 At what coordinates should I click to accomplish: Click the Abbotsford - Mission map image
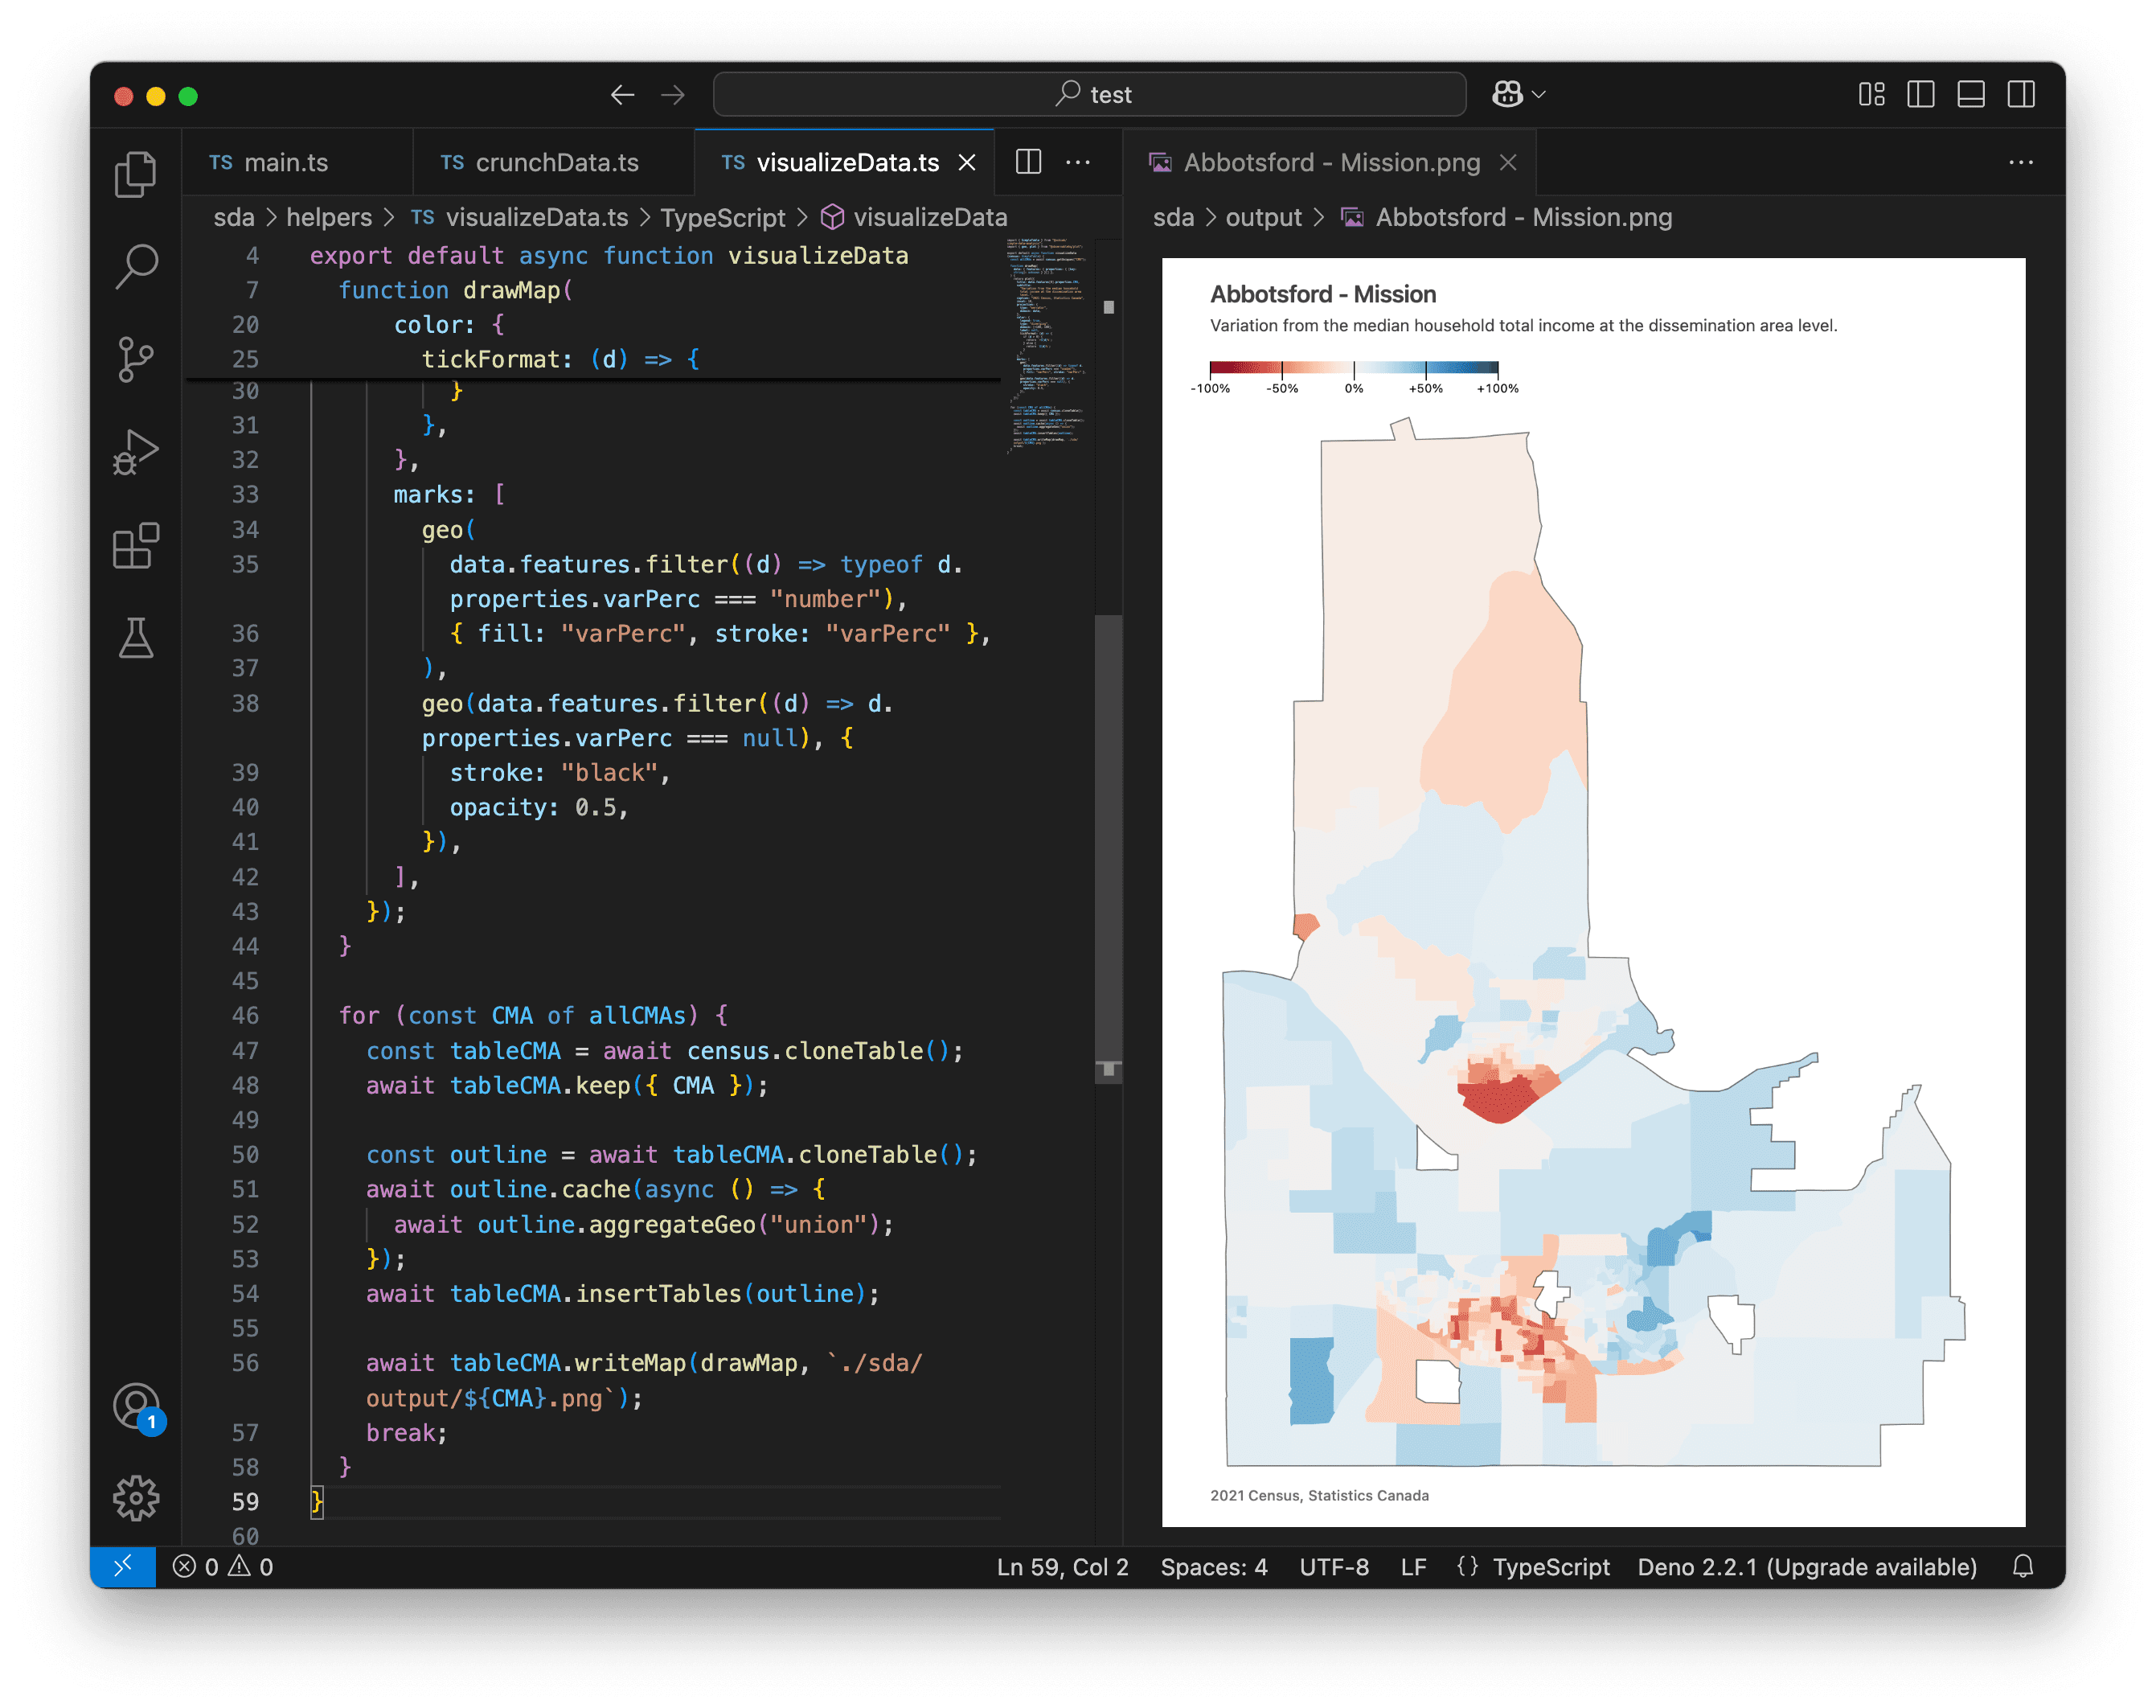coord(1593,892)
